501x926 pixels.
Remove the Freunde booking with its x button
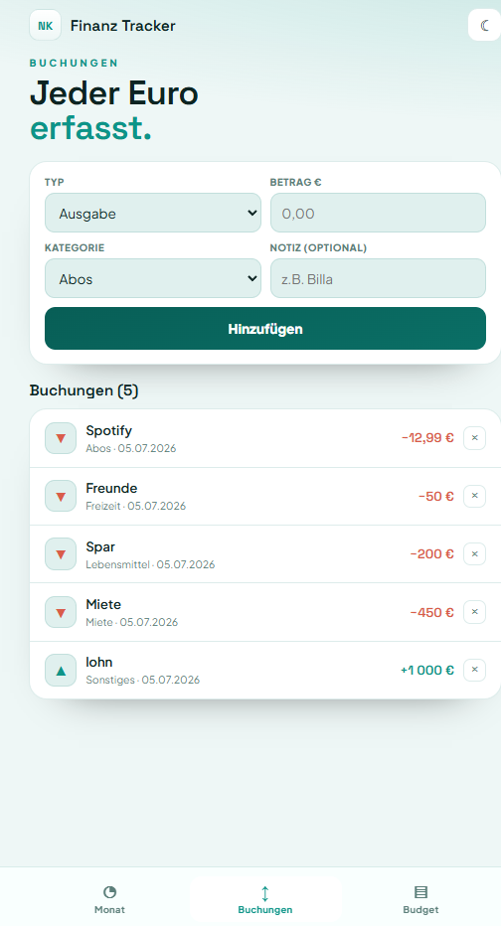[x=474, y=496]
